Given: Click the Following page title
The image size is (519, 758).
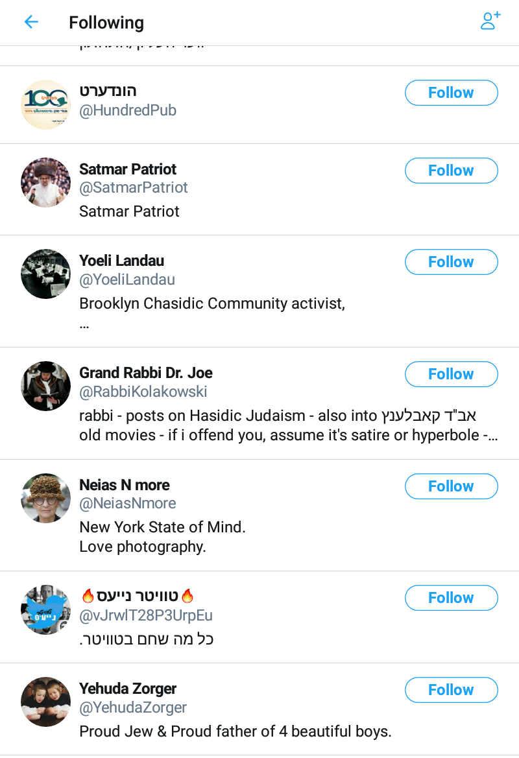Looking at the screenshot, I should tap(106, 23).
